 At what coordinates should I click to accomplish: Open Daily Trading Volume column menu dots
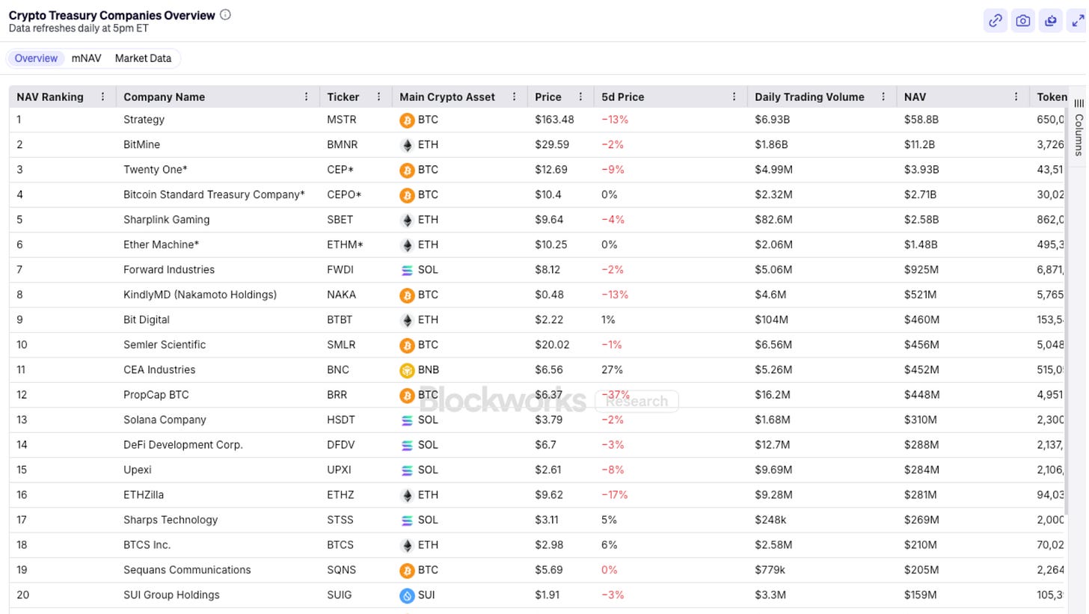click(x=883, y=96)
